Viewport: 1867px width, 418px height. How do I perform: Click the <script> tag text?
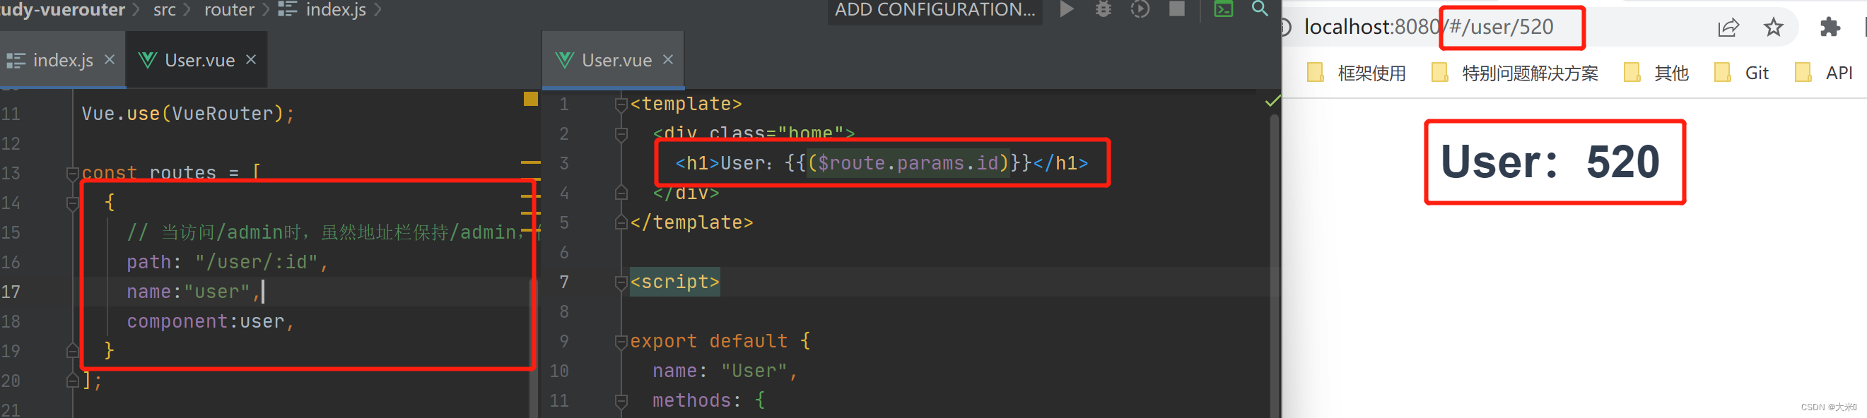pos(674,282)
